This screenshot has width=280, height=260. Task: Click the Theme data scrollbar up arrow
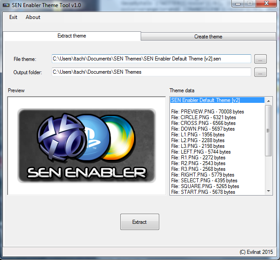click(x=268, y=101)
